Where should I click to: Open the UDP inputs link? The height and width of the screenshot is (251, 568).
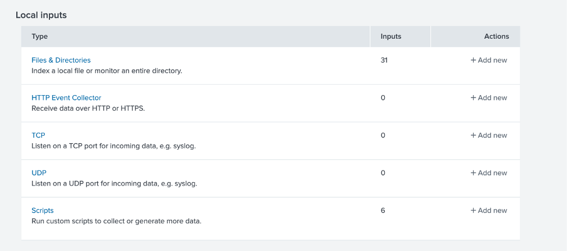(39, 173)
